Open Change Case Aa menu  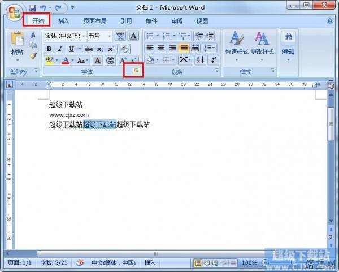pos(83,61)
